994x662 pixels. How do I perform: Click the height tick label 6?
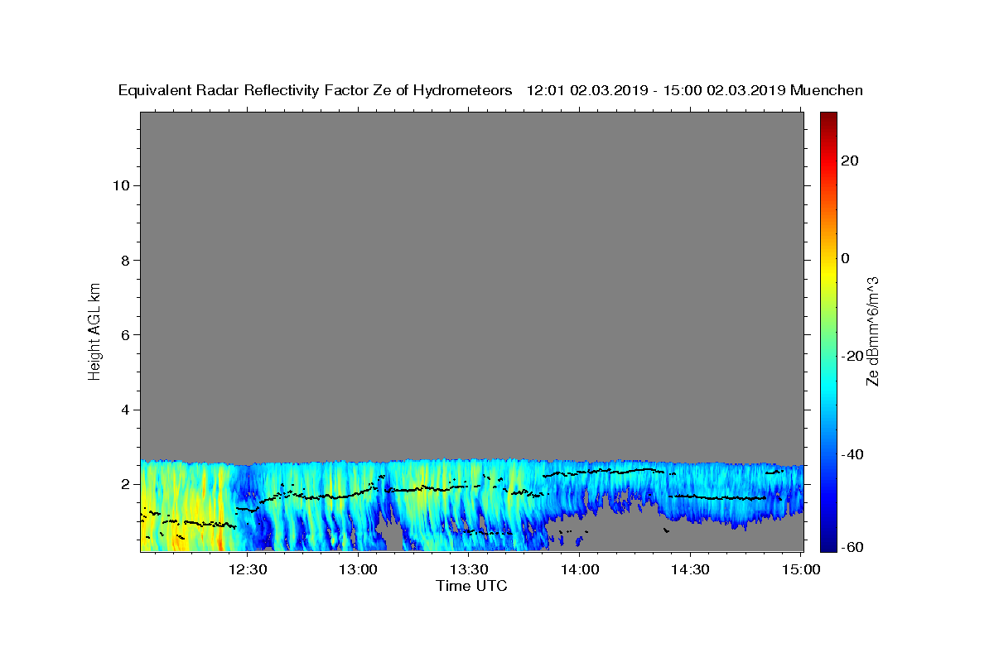124,335
